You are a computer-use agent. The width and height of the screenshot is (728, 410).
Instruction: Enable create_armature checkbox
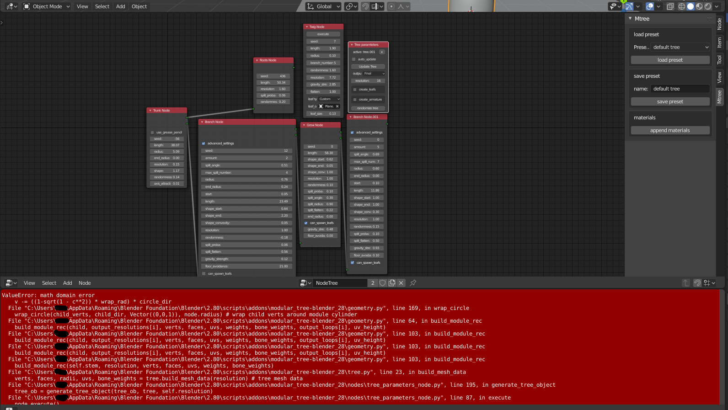355,100
